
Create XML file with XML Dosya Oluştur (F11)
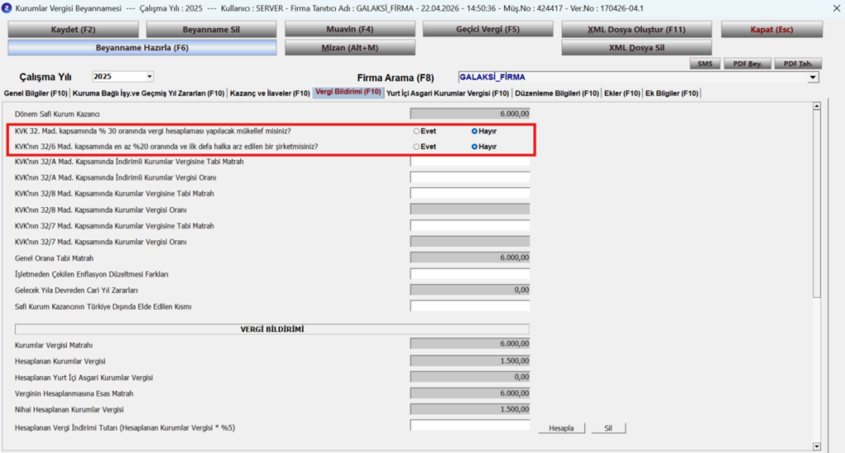click(636, 30)
